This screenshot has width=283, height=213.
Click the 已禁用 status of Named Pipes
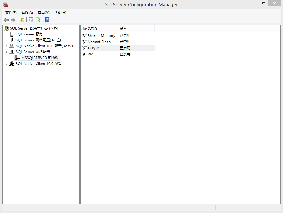click(125, 42)
